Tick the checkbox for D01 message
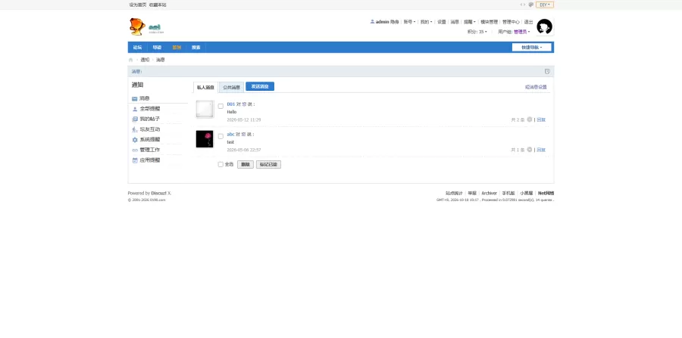 click(x=221, y=107)
